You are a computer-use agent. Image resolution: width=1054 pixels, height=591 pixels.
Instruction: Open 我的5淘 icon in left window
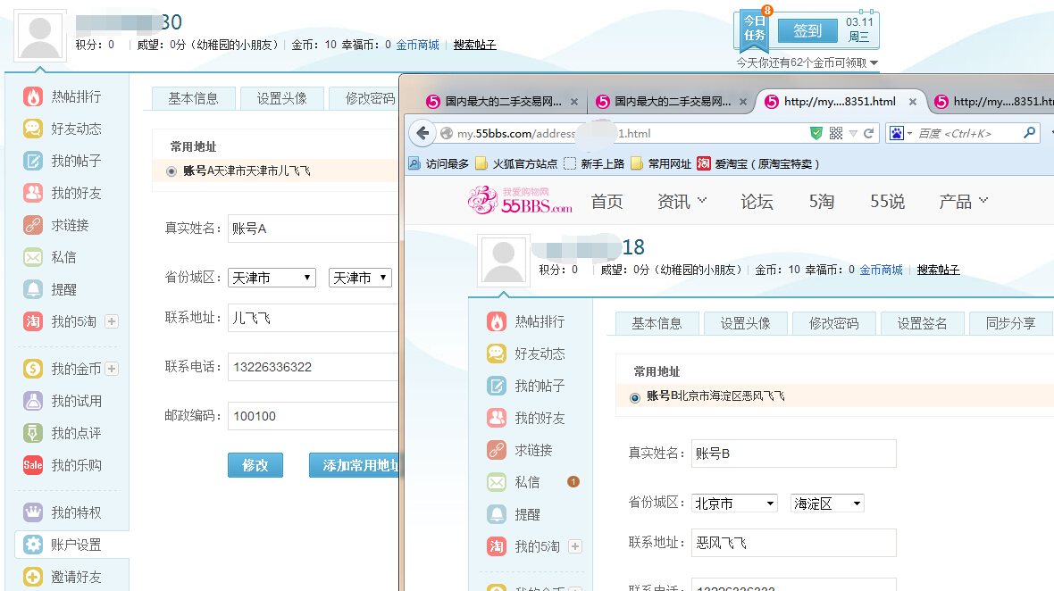[32, 321]
